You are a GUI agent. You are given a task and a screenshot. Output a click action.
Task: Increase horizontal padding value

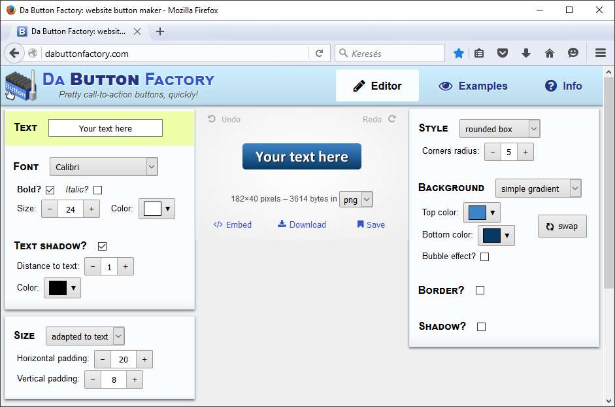coord(144,359)
